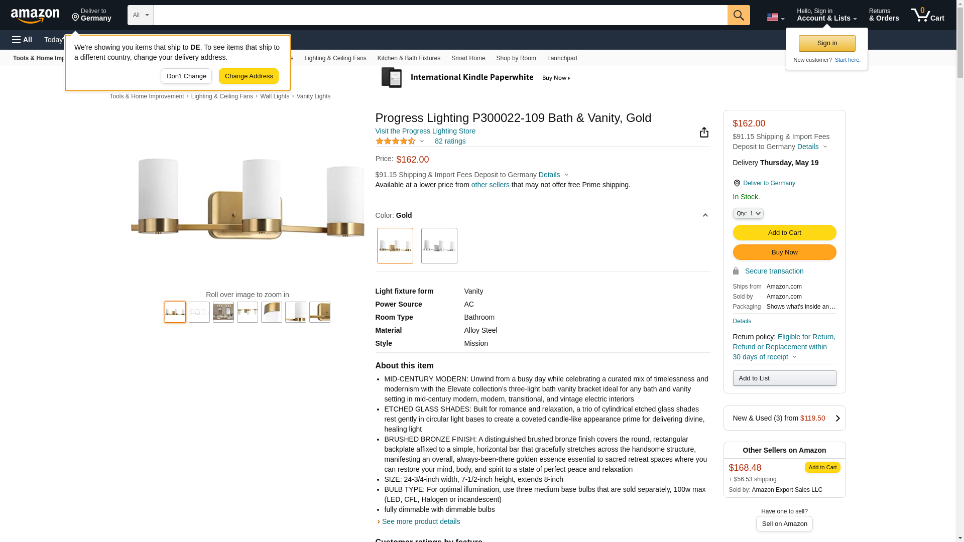
Task: Open the All hamburger menu
Action: 22,40
